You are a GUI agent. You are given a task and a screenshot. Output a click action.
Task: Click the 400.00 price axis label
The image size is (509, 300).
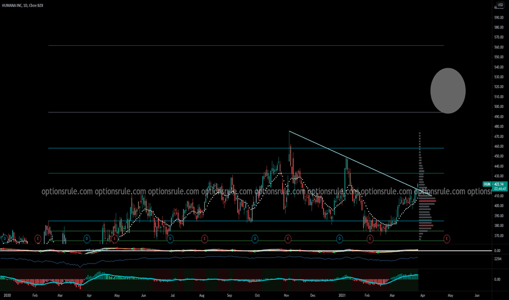pos(499,206)
